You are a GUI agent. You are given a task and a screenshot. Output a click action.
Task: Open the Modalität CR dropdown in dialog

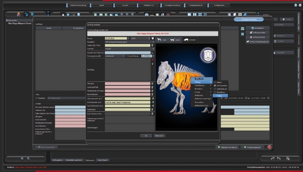130,42
